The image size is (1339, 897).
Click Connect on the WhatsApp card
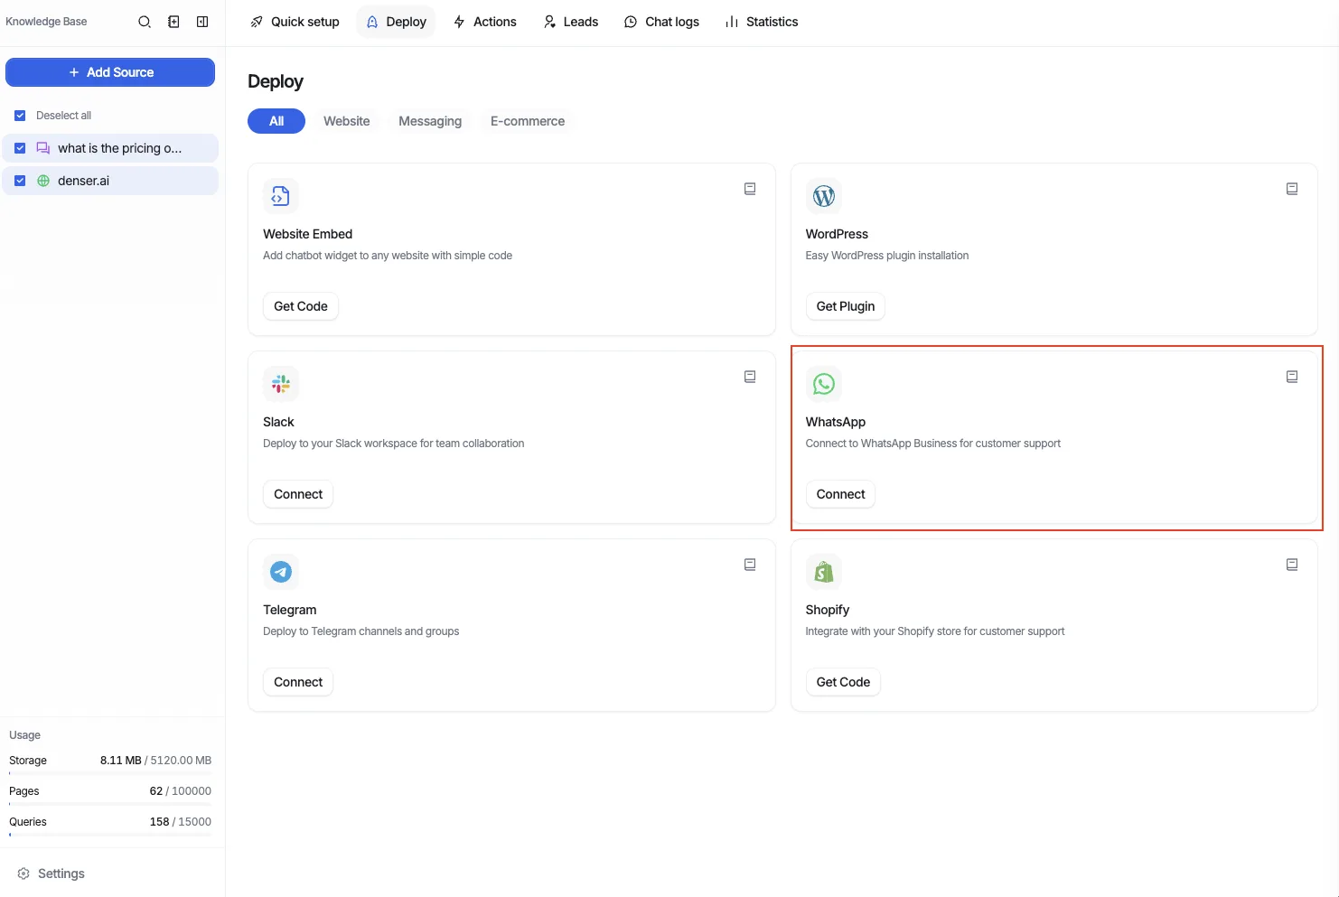[840, 494]
